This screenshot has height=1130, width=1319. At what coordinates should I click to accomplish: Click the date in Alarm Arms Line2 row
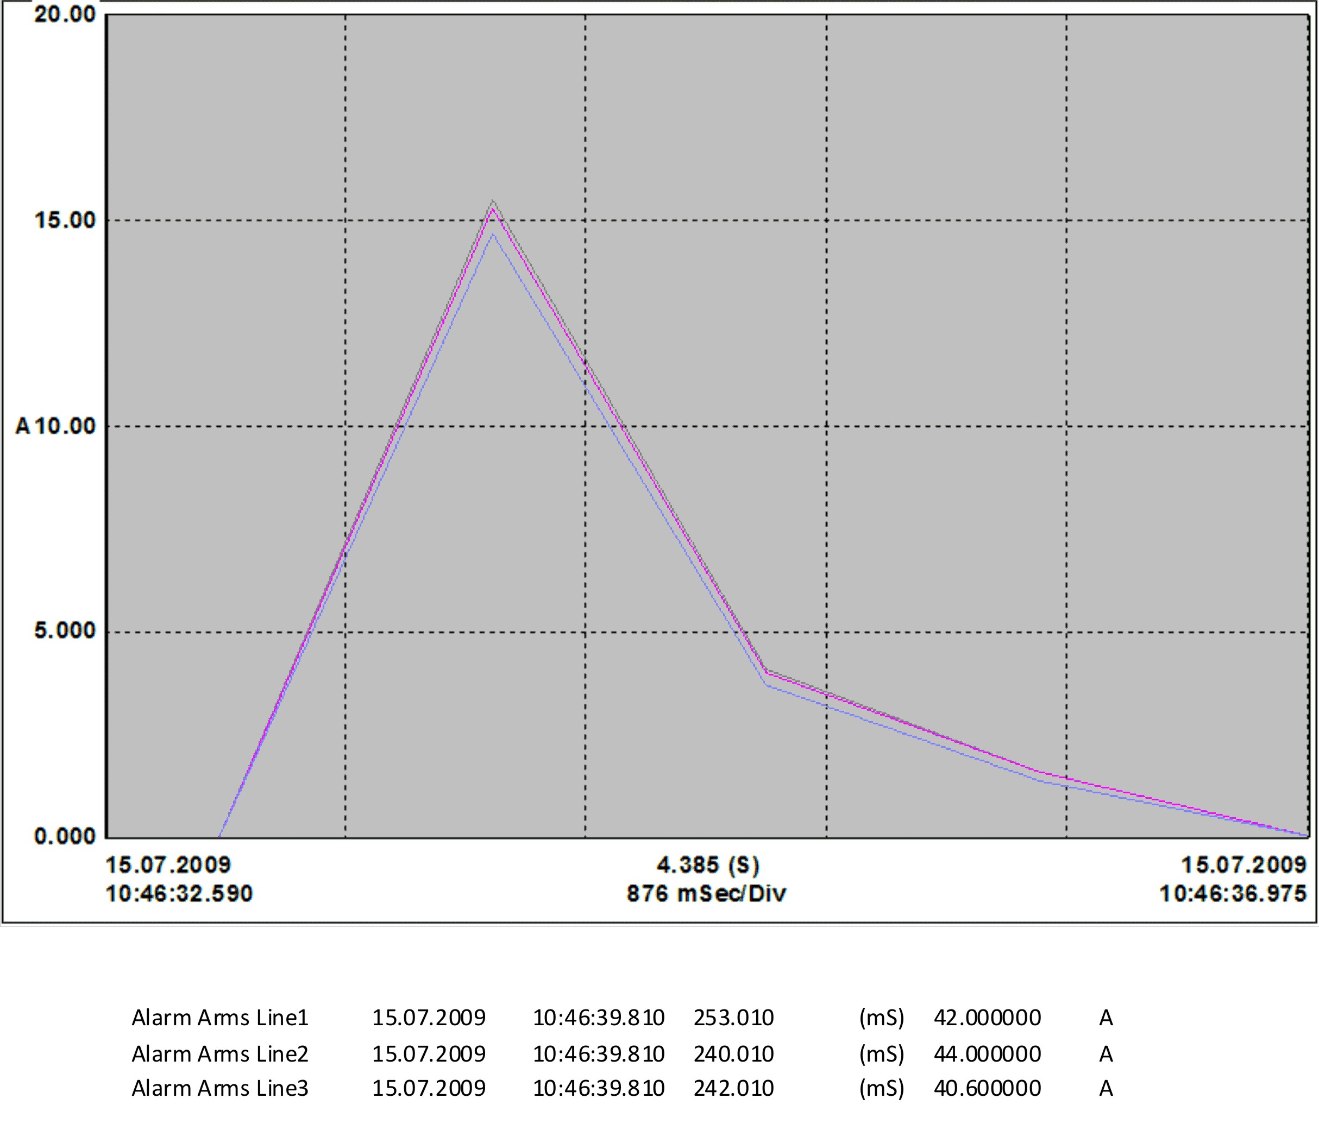click(x=429, y=1055)
